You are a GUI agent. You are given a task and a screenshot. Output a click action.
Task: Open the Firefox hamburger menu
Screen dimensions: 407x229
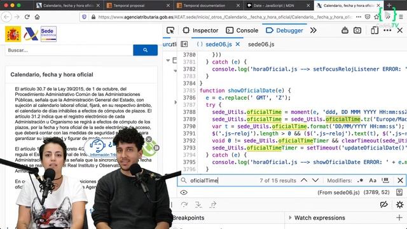(401, 17)
